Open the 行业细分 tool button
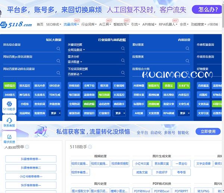The image size is (224, 193). coord(104,113)
